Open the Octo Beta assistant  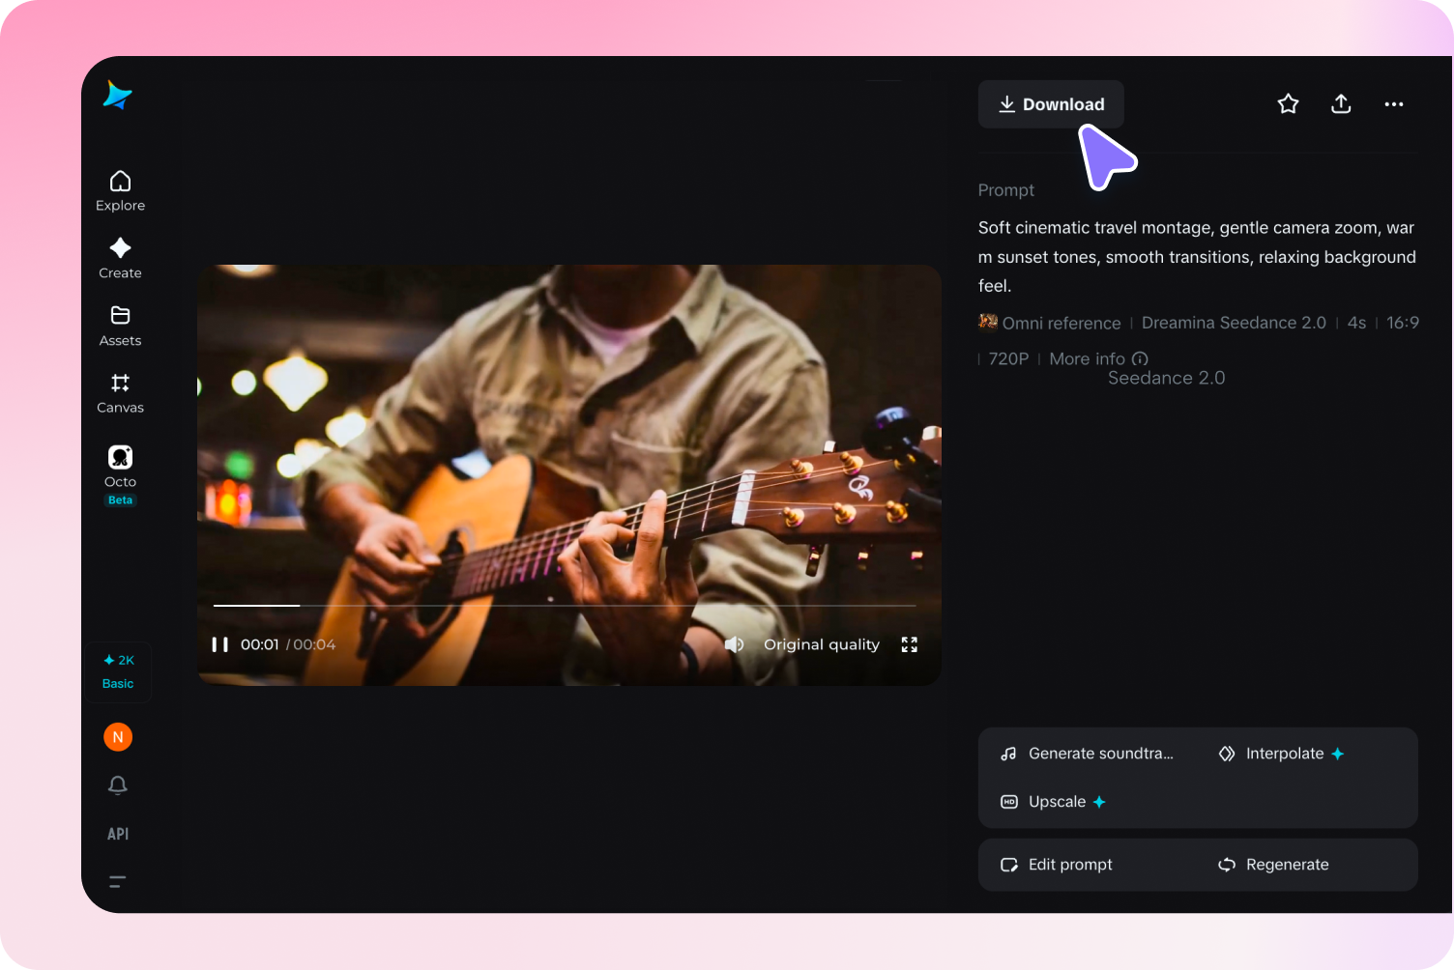pos(120,474)
